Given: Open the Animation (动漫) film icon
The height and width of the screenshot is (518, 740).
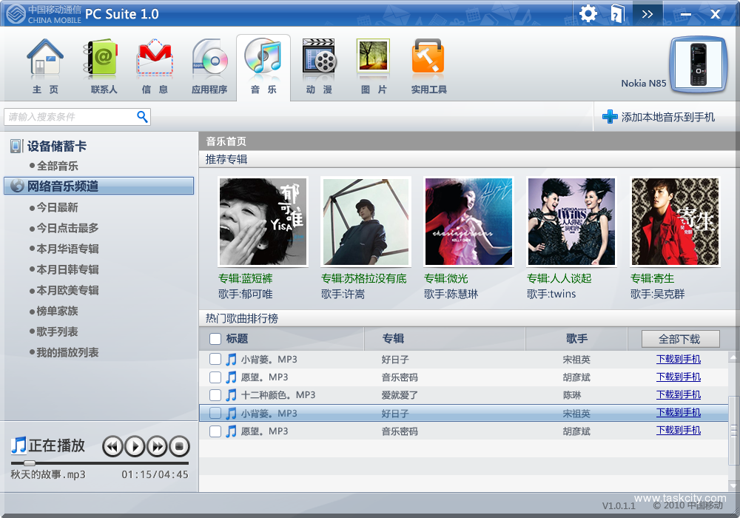Looking at the screenshot, I should [x=319, y=59].
